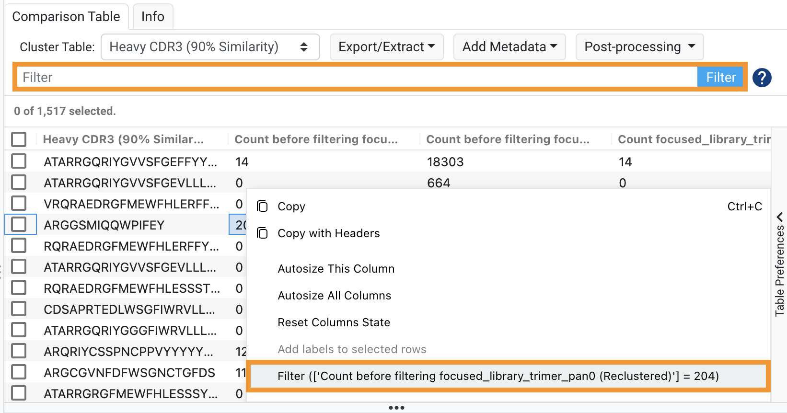Select Autosize This Column
Viewport: 787px width, 413px height.
[509, 269]
